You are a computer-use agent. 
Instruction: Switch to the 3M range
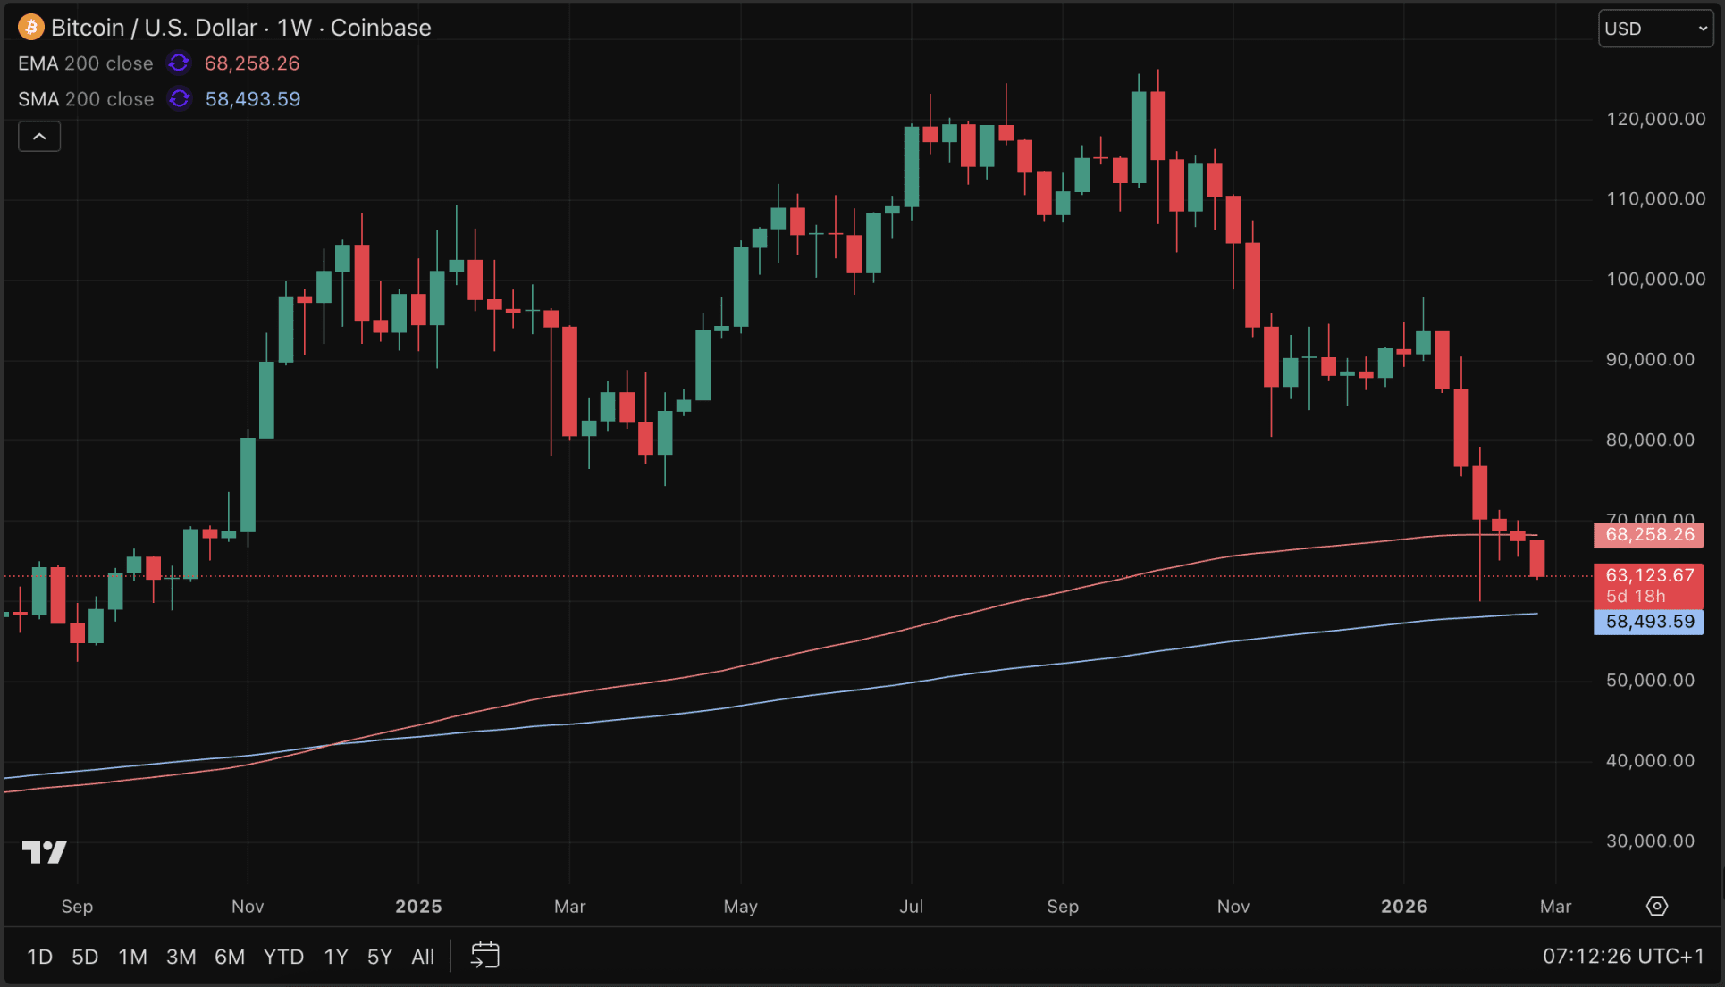[x=181, y=957]
